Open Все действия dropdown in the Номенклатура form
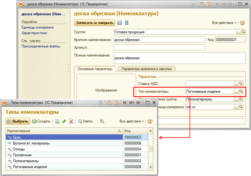The image size is (251, 176). [224, 23]
